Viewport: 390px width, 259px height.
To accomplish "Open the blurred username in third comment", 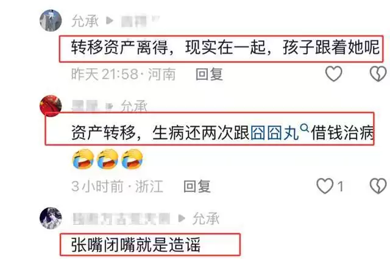I will pyautogui.click(x=122, y=219).
